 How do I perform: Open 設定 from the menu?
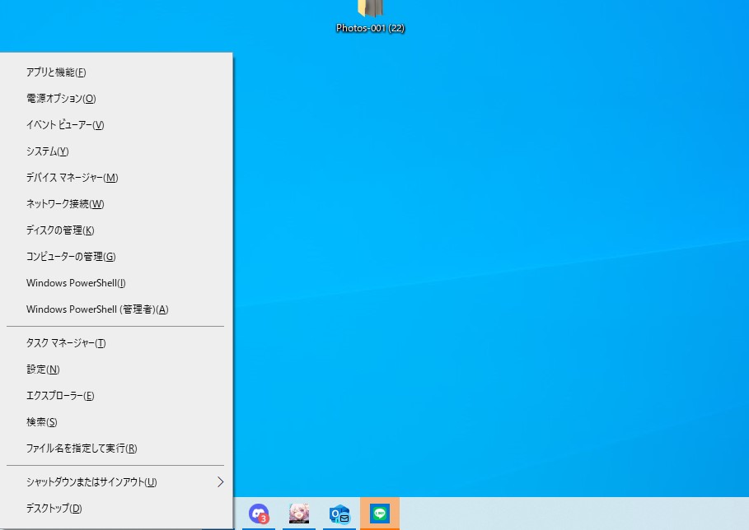point(43,370)
